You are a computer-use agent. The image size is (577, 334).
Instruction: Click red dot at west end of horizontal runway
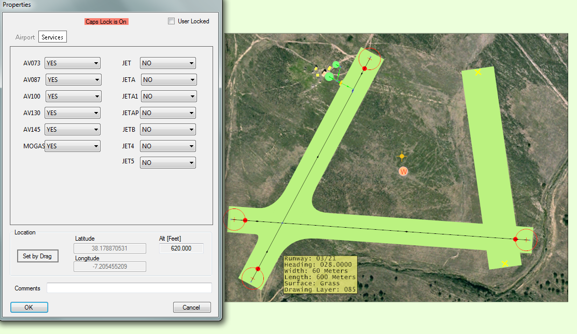coord(245,220)
